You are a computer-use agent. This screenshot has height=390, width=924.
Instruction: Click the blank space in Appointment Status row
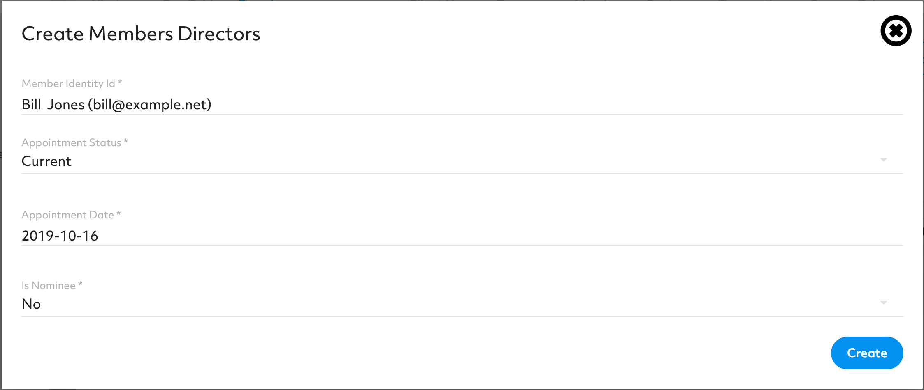[473, 161]
